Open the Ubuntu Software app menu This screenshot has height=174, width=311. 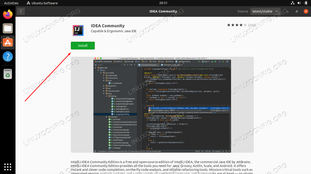(42, 3)
